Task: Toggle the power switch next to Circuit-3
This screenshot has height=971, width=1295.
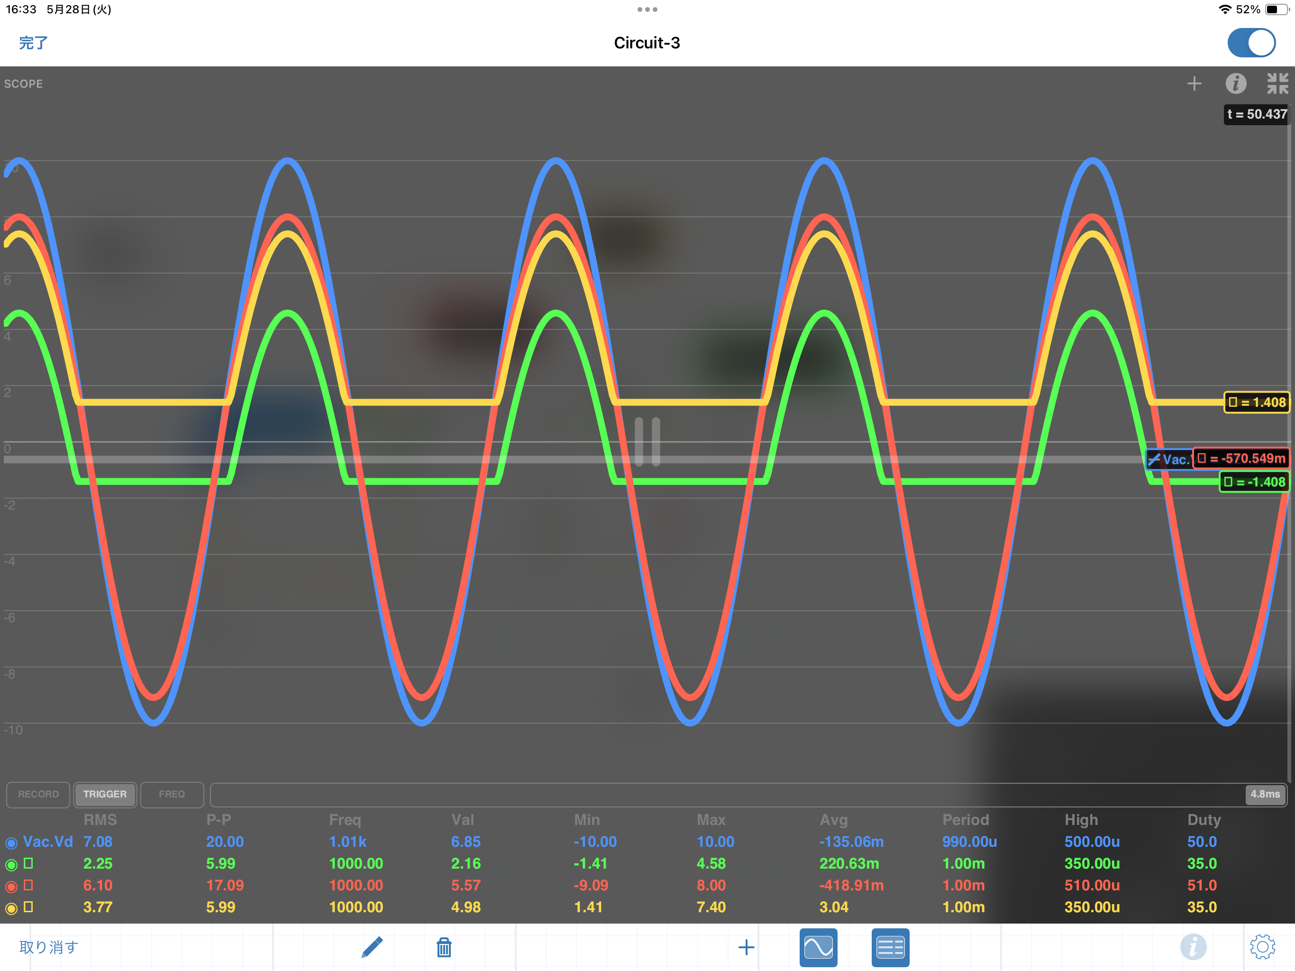Action: pyautogui.click(x=1252, y=42)
